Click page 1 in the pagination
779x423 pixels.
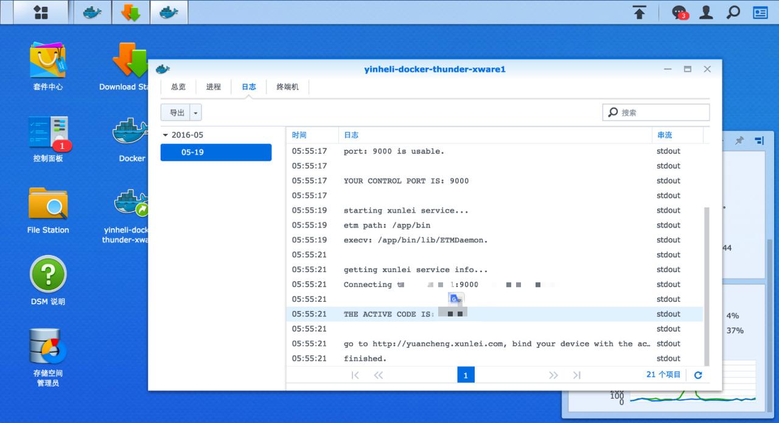coord(466,375)
